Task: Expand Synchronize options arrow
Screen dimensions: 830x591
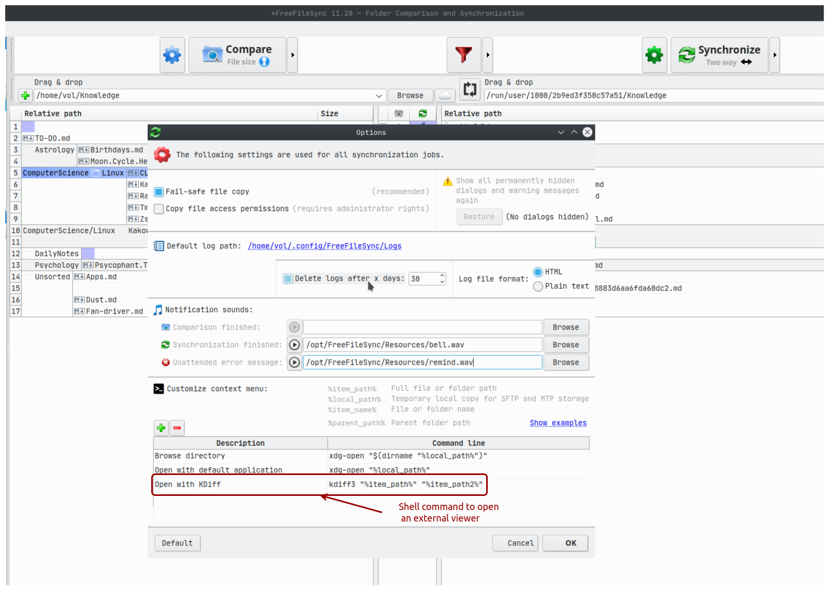Action: 775,55
